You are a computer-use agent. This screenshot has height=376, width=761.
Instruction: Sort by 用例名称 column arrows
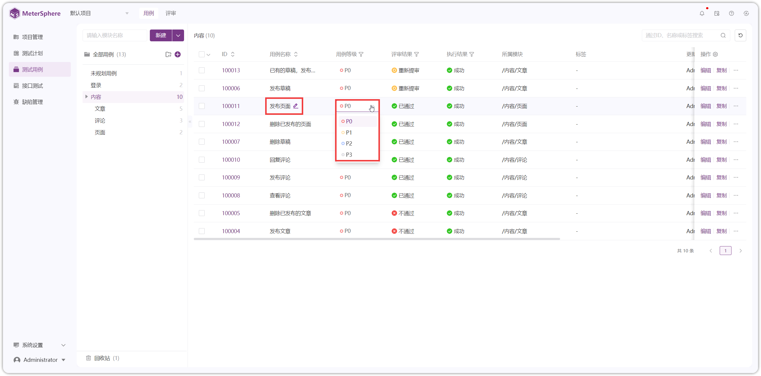pyautogui.click(x=296, y=54)
